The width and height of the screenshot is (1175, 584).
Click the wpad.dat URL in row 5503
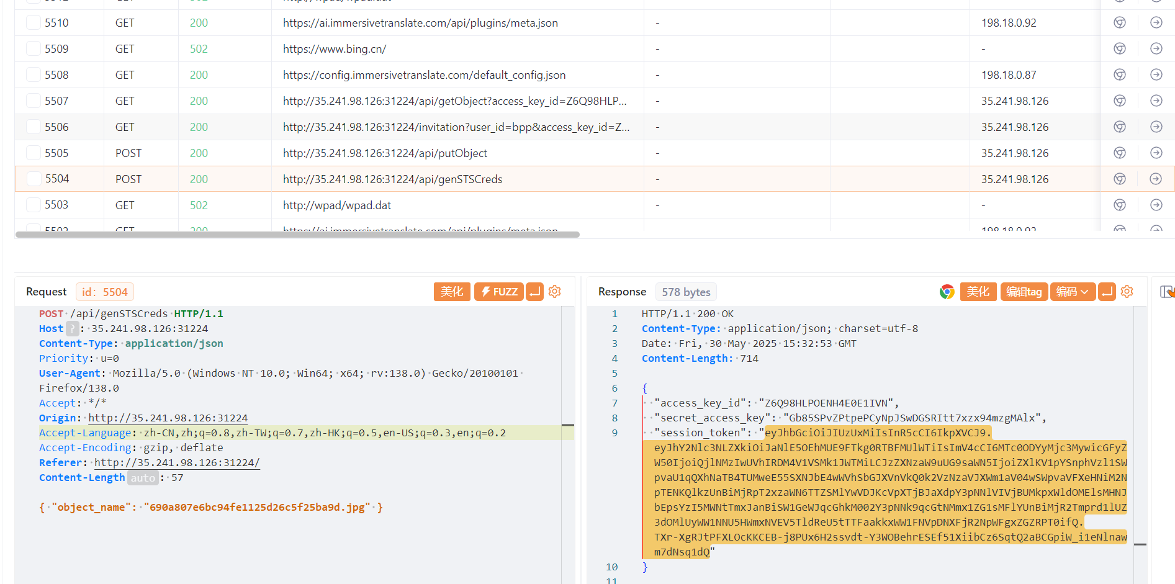337,205
